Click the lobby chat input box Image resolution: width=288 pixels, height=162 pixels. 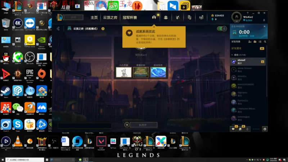(x=85, y=126)
